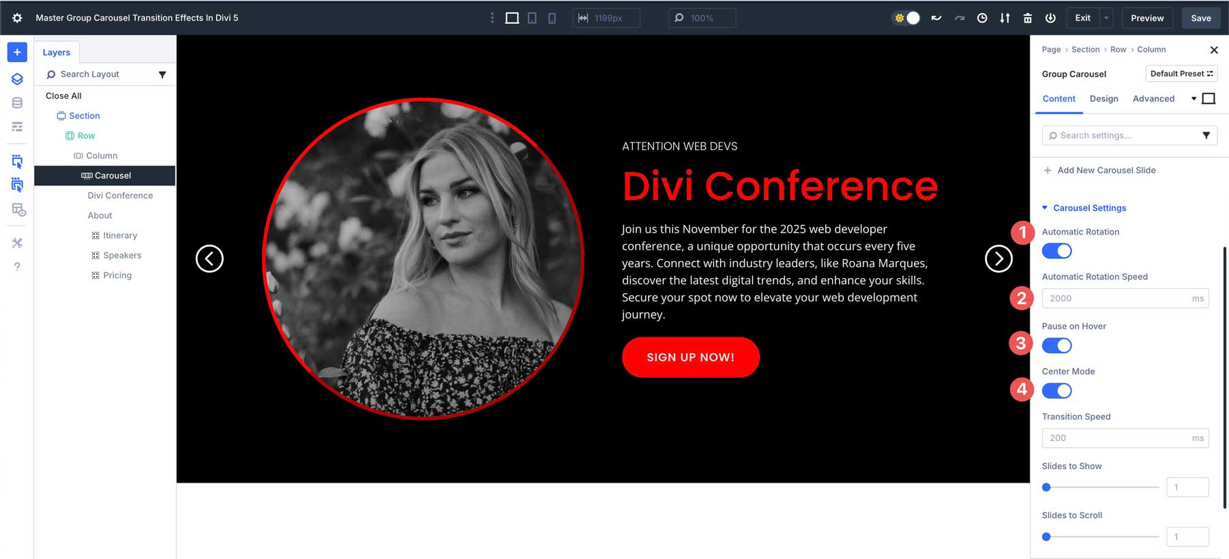Click the blue add module plus button
The image size is (1229, 559).
coord(17,52)
